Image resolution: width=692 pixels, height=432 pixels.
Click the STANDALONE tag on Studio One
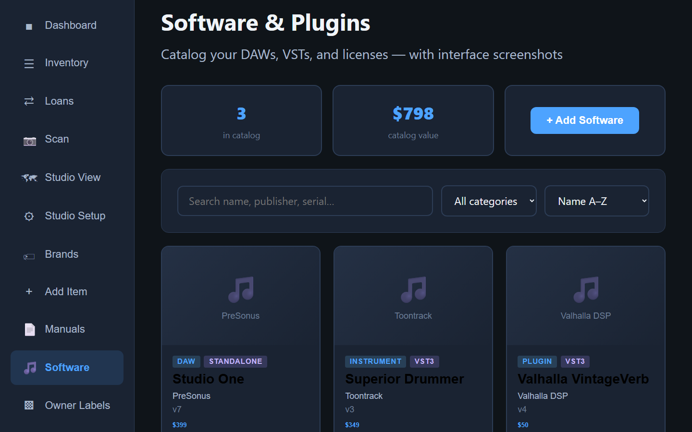tap(235, 361)
